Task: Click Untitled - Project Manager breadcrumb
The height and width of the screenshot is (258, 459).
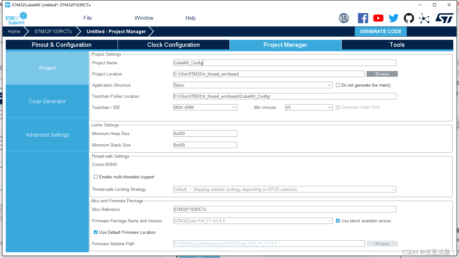Action: tap(116, 32)
